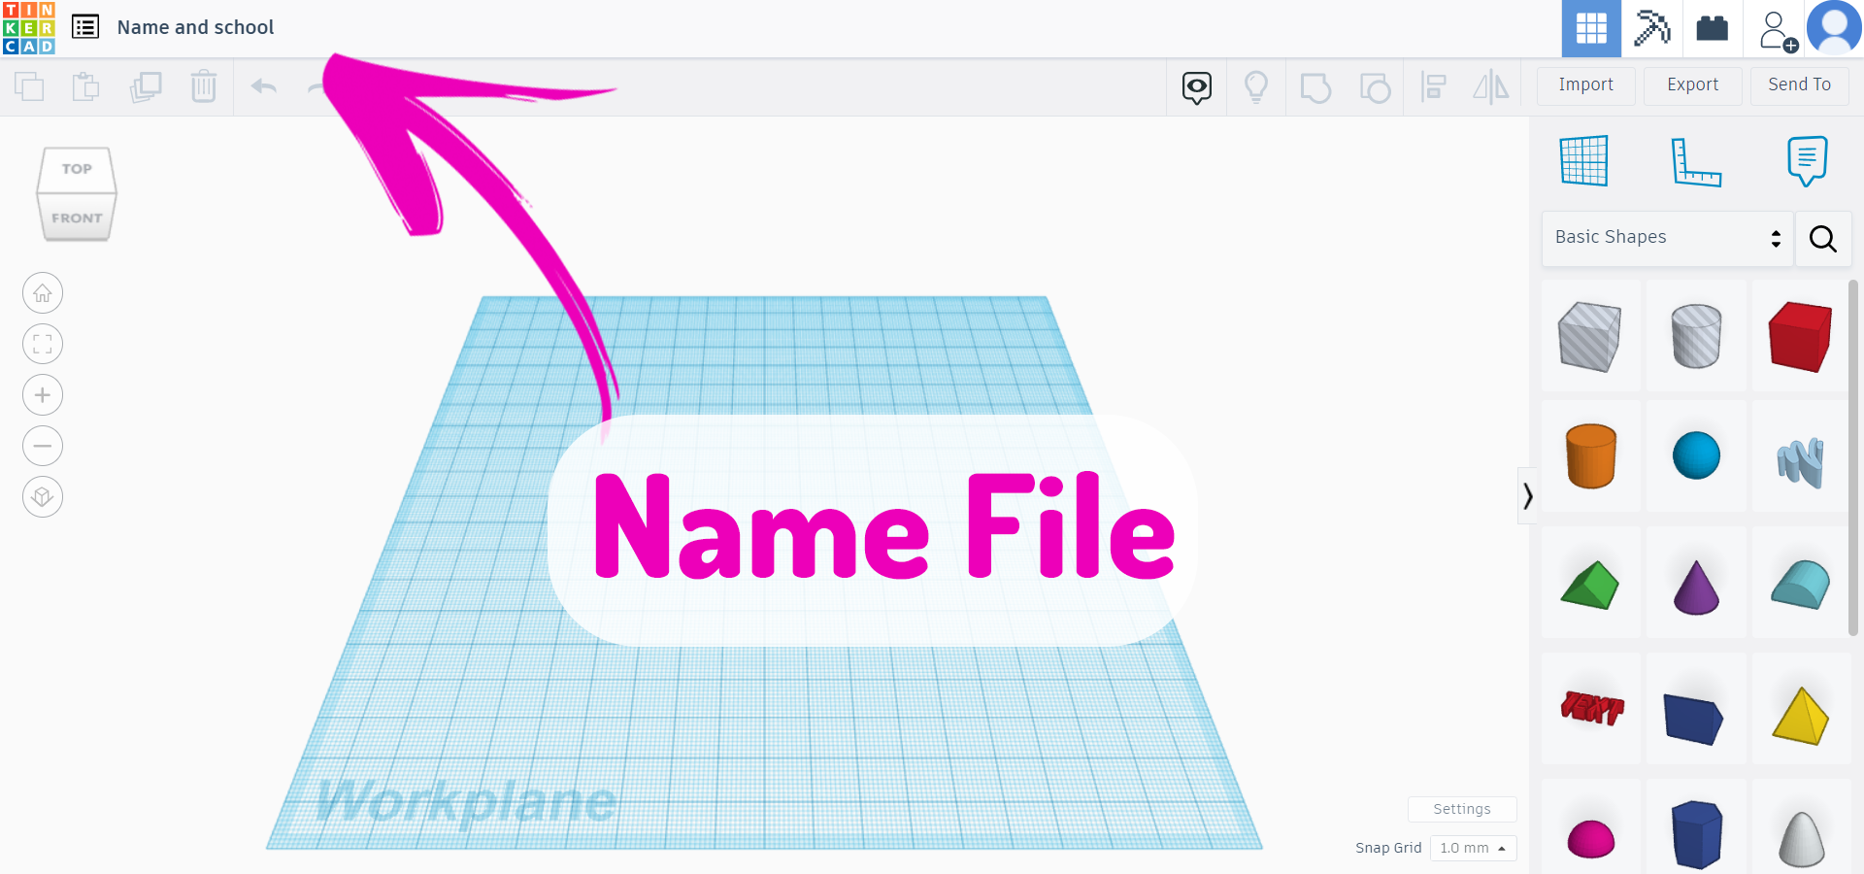Toggle orthographic view in the left sidebar
Viewport: 1864px width, 874px height.
(43, 496)
